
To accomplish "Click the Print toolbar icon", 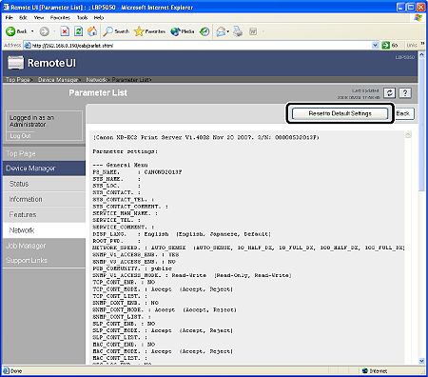I will coord(238,31).
